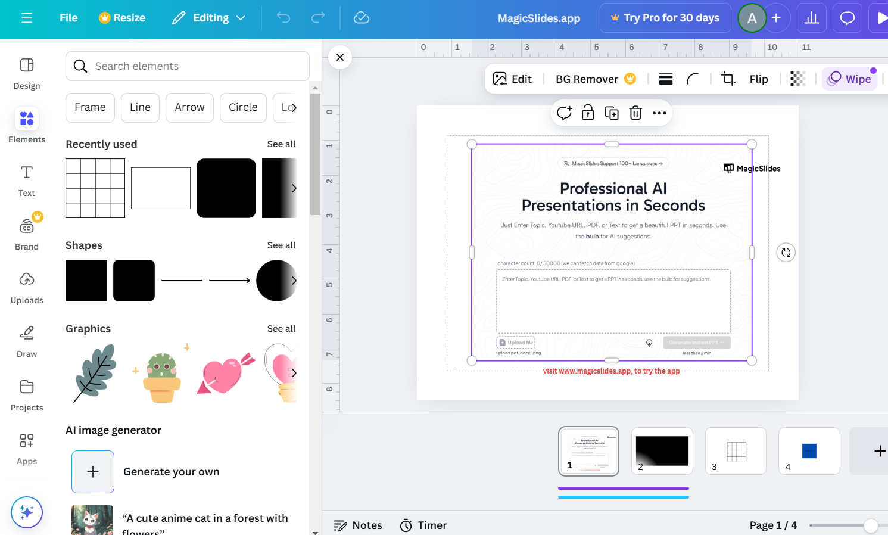Duplicate the selected element
The image size is (888, 535).
pos(612,113)
